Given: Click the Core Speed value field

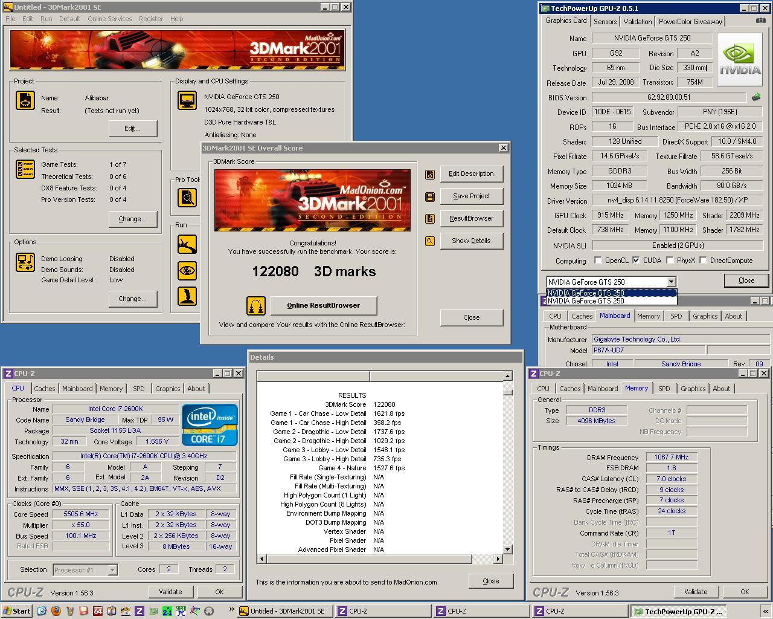Looking at the screenshot, I should (81, 514).
